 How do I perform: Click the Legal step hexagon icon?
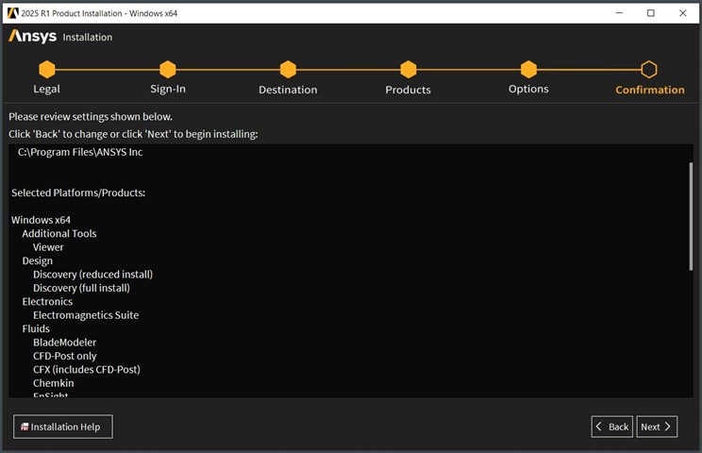coord(47,70)
